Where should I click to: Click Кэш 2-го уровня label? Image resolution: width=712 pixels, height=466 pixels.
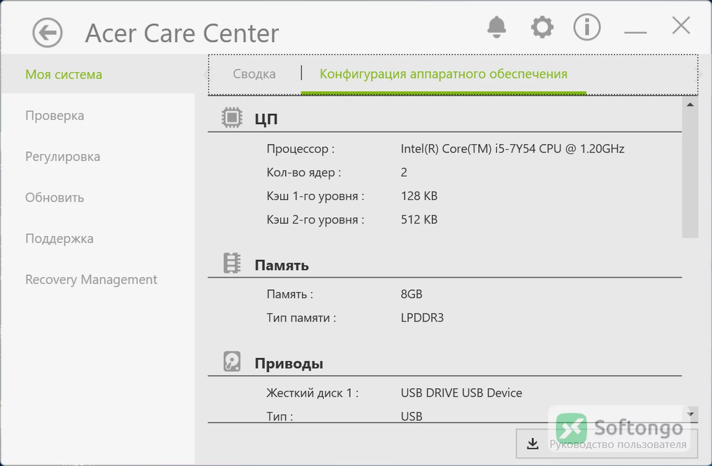pyautogui.click(x=315, y=219)
